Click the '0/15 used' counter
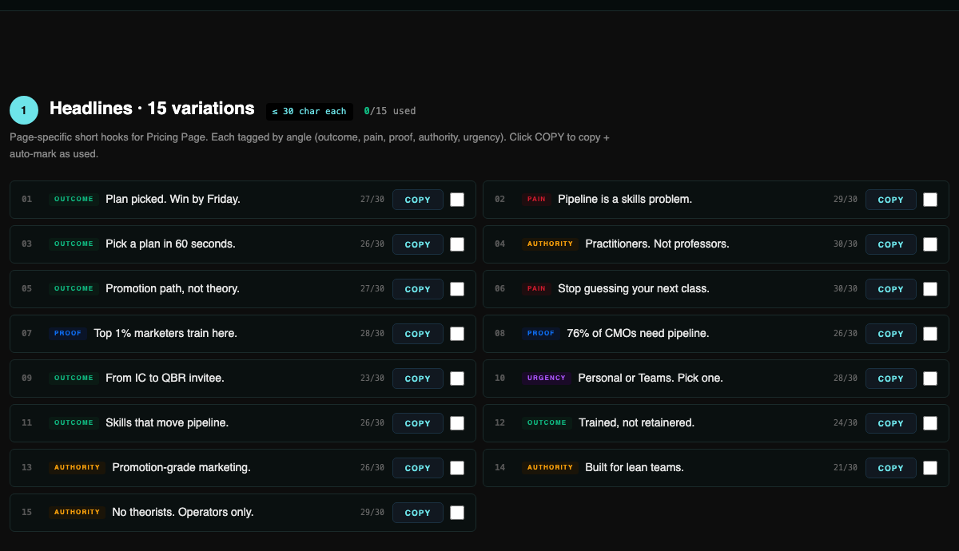The image size is (959, 551). pyautogui.click(x=390, y=111)
